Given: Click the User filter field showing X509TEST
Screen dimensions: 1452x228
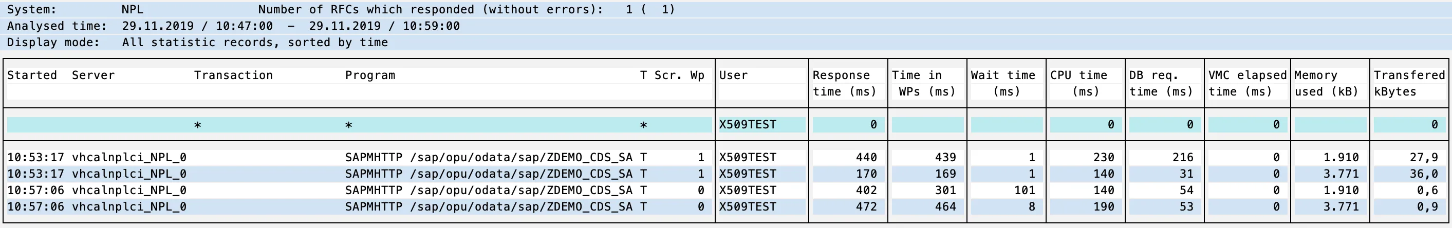Looking at the screenshot, I should point(748,125).
